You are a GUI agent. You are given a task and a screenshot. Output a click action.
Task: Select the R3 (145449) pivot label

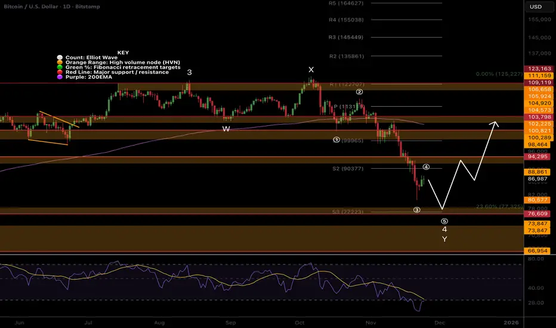346,37
